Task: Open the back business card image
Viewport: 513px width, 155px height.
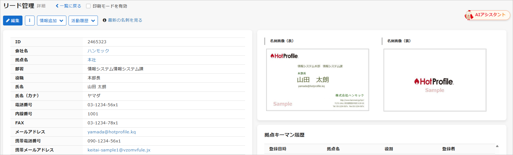Action: (435, 80)
